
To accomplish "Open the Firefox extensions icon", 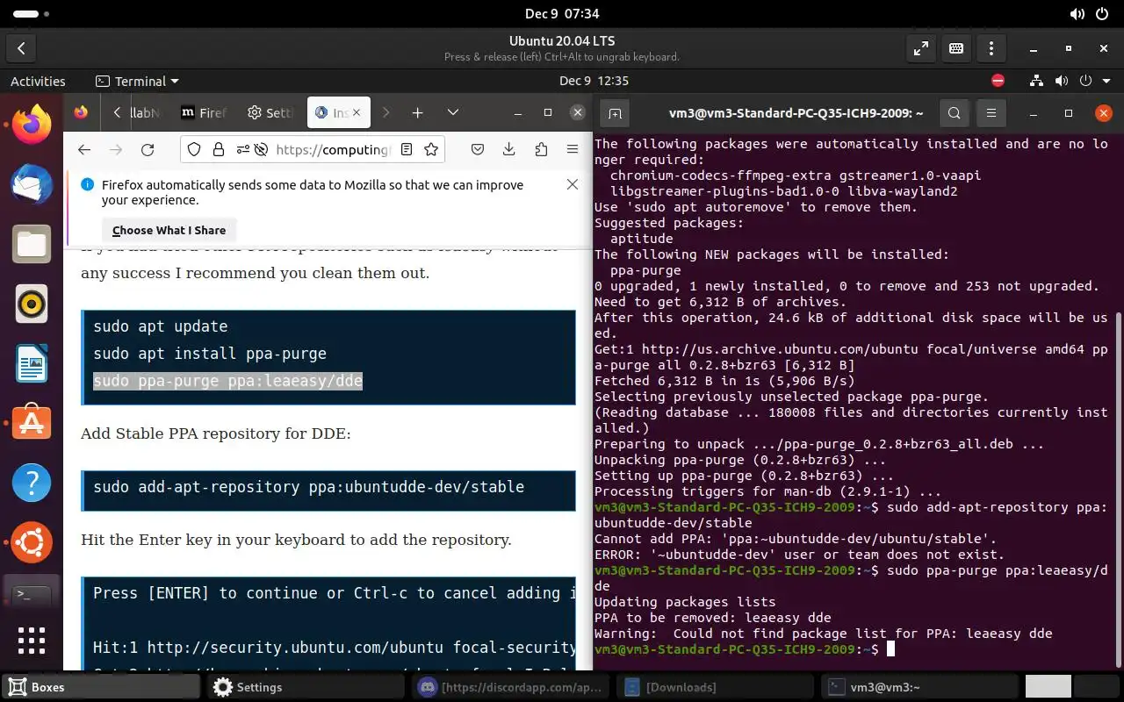I will pos(541,150).
